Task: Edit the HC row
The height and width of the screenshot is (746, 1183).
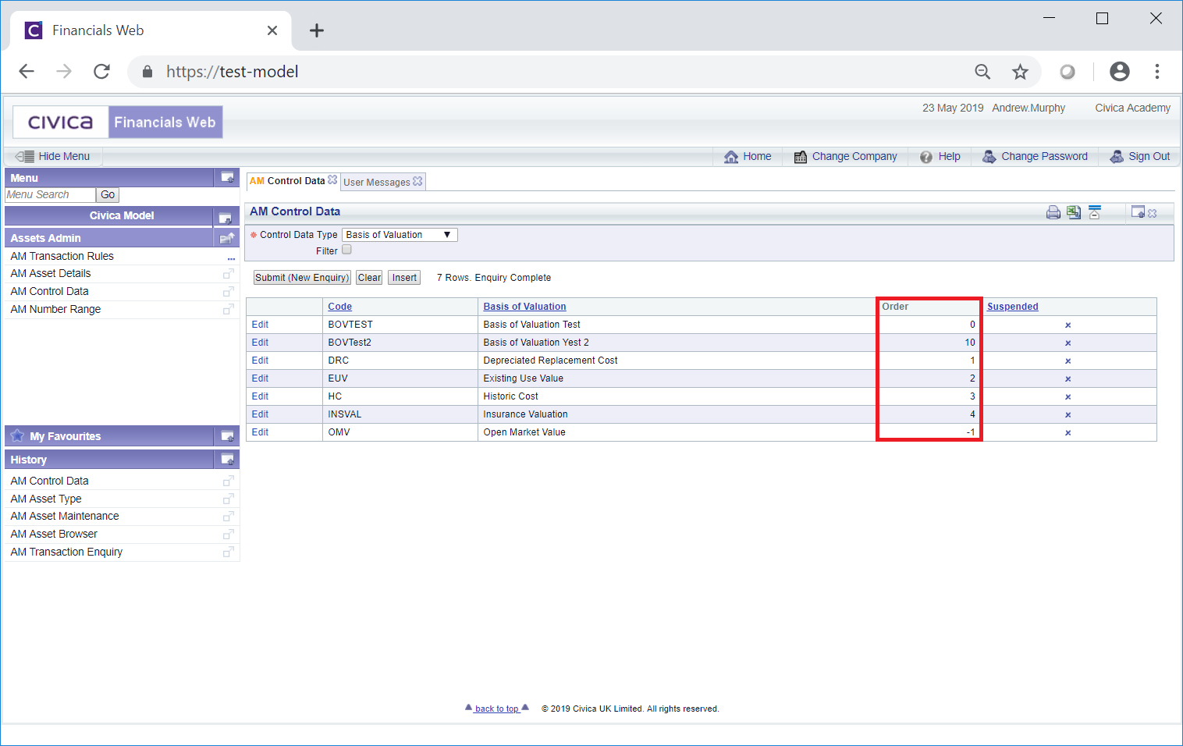Action: (260, 396)
